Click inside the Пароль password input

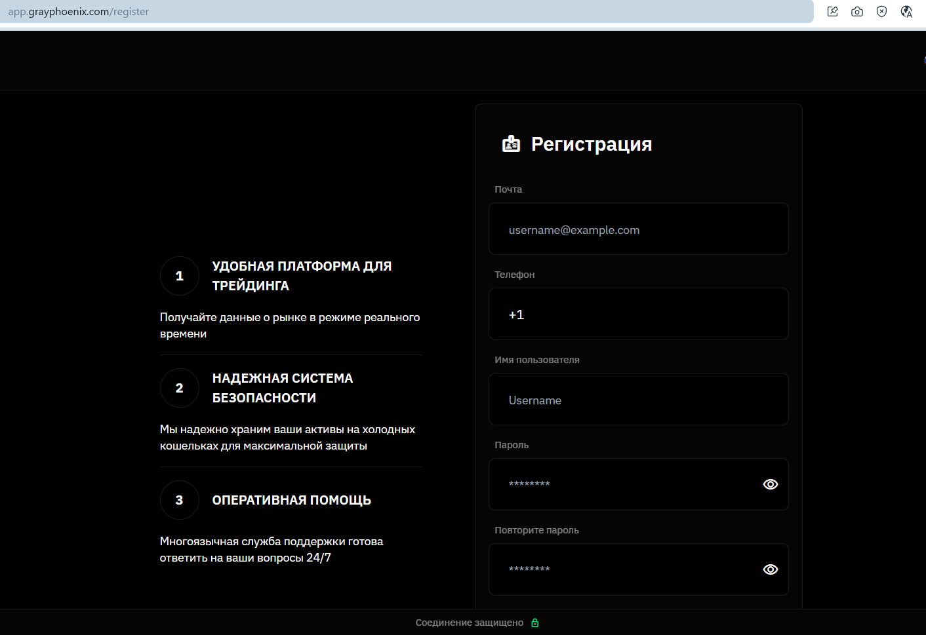(623, 484)
